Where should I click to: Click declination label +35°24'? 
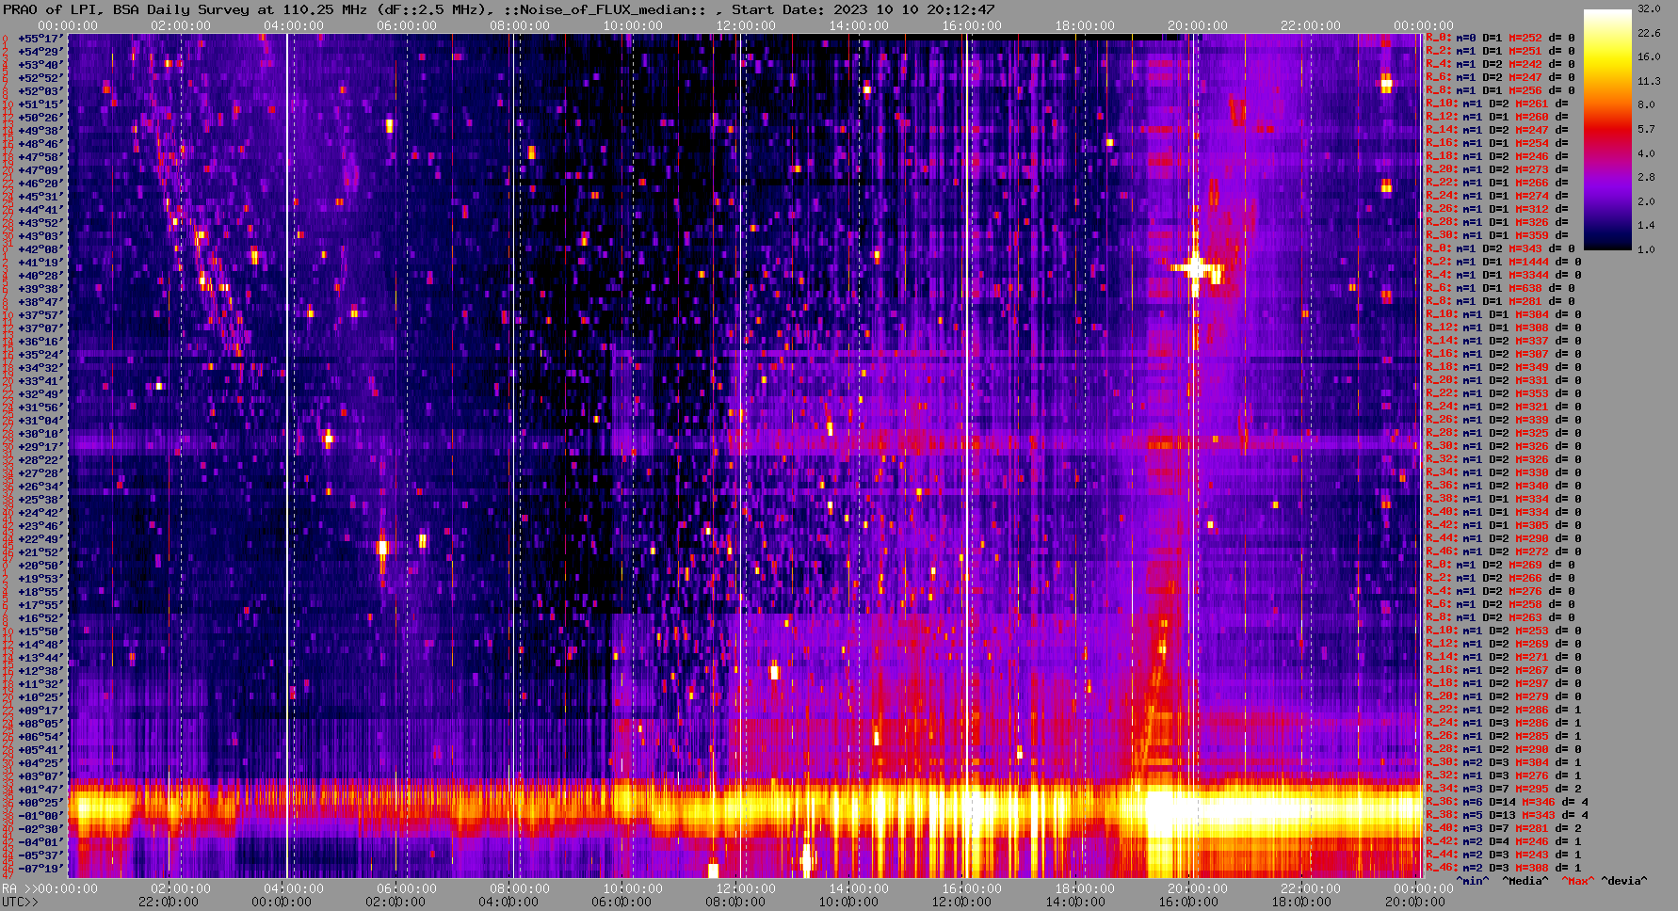click(40, 355)
